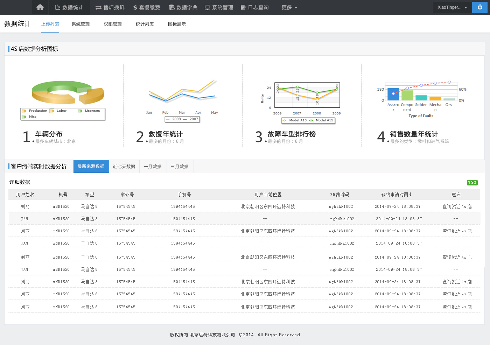Viewport: 490px width, 345px height.
Task: Open 数据字典 in the top menu
Action: pyautogui.click(x=183, y=7)
